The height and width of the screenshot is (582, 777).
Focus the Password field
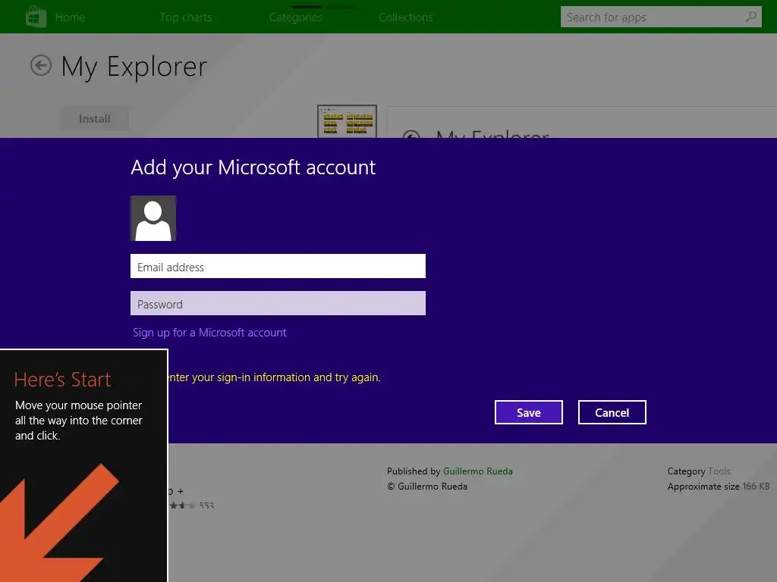[278, 303]
